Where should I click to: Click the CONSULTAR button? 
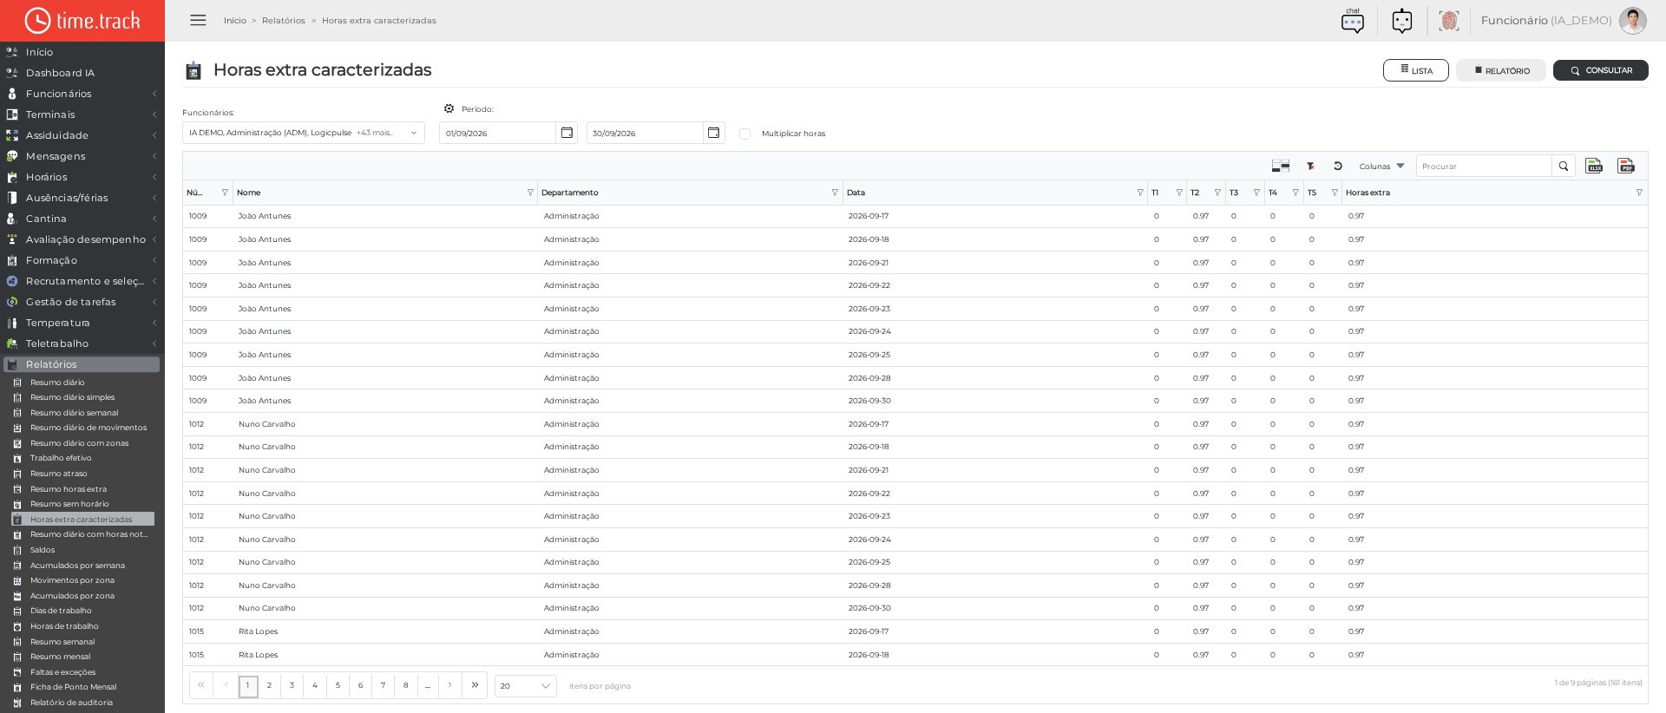(x=1601, y=70)
